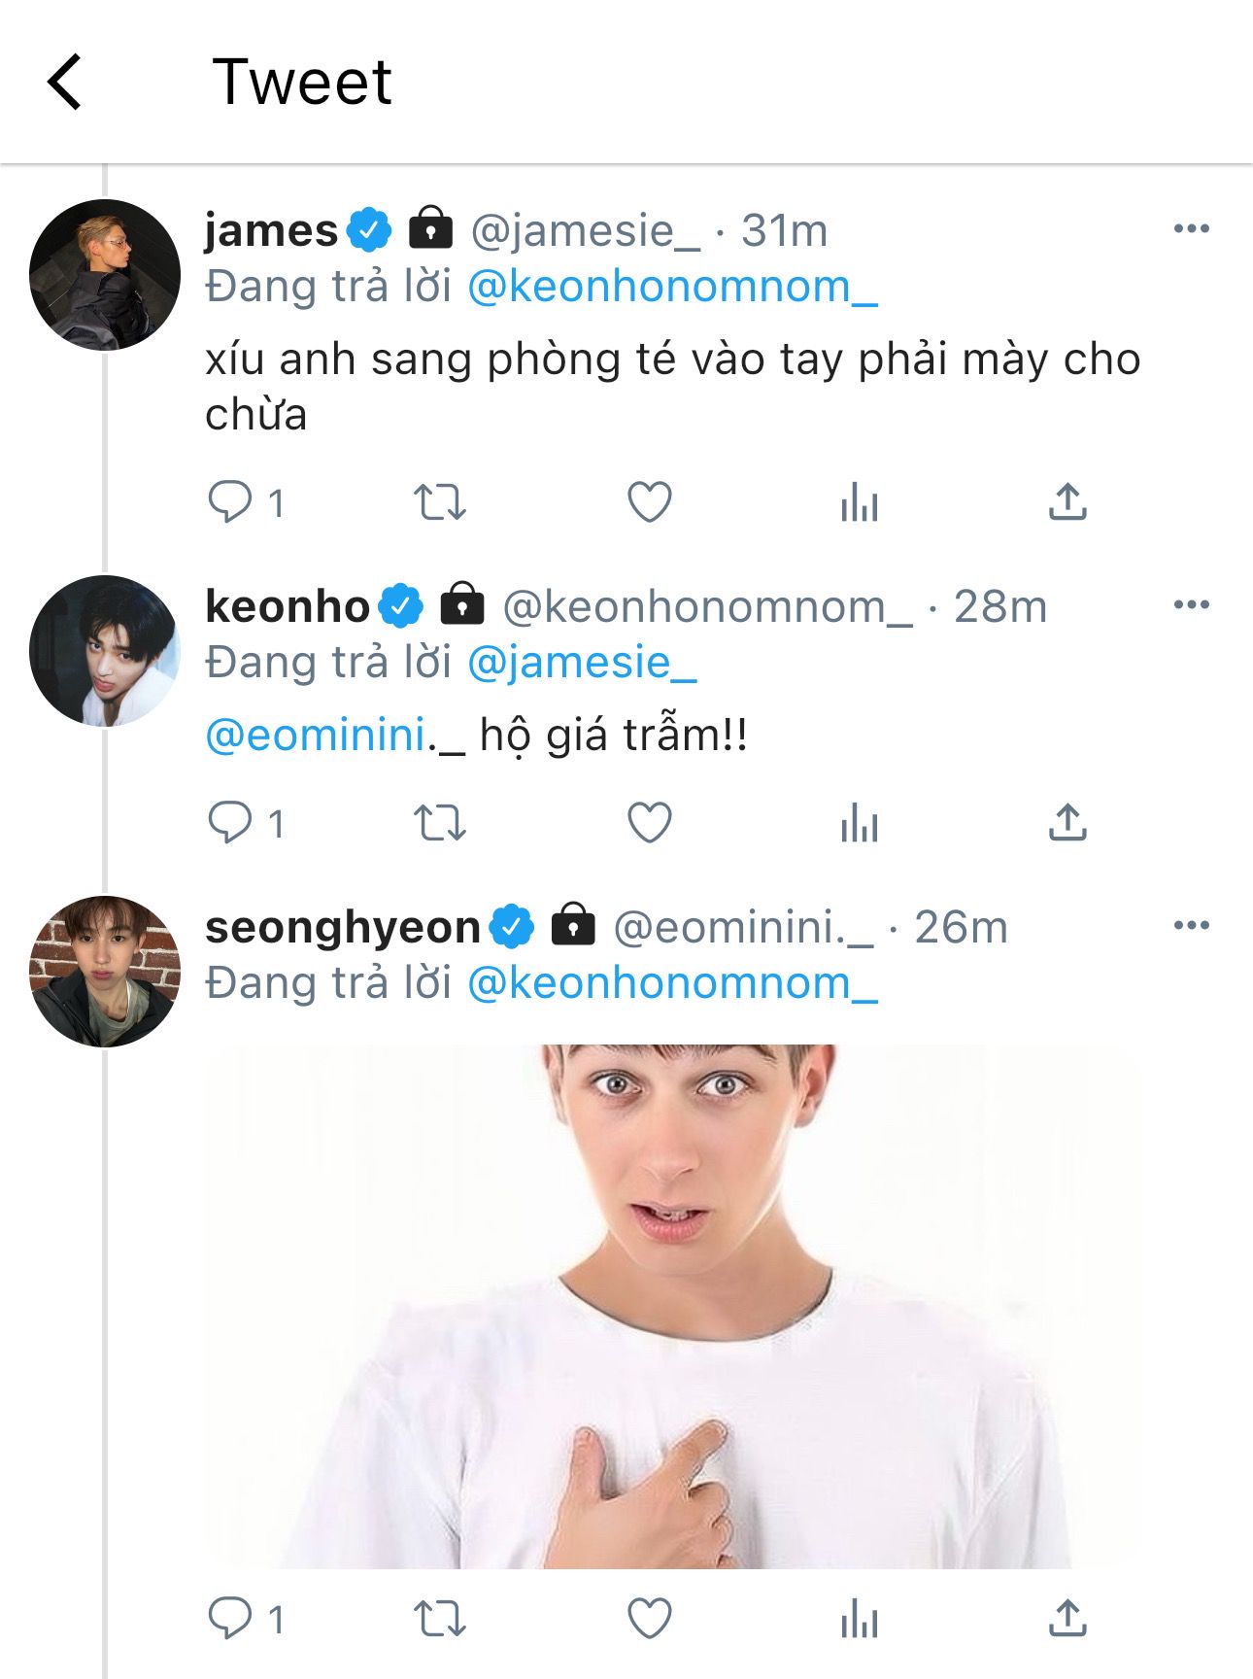The height and width of the screenshot is (1679, 1253).
Task: Like seonghyeon's tweet with the heart
Action: coord(649,1619)
